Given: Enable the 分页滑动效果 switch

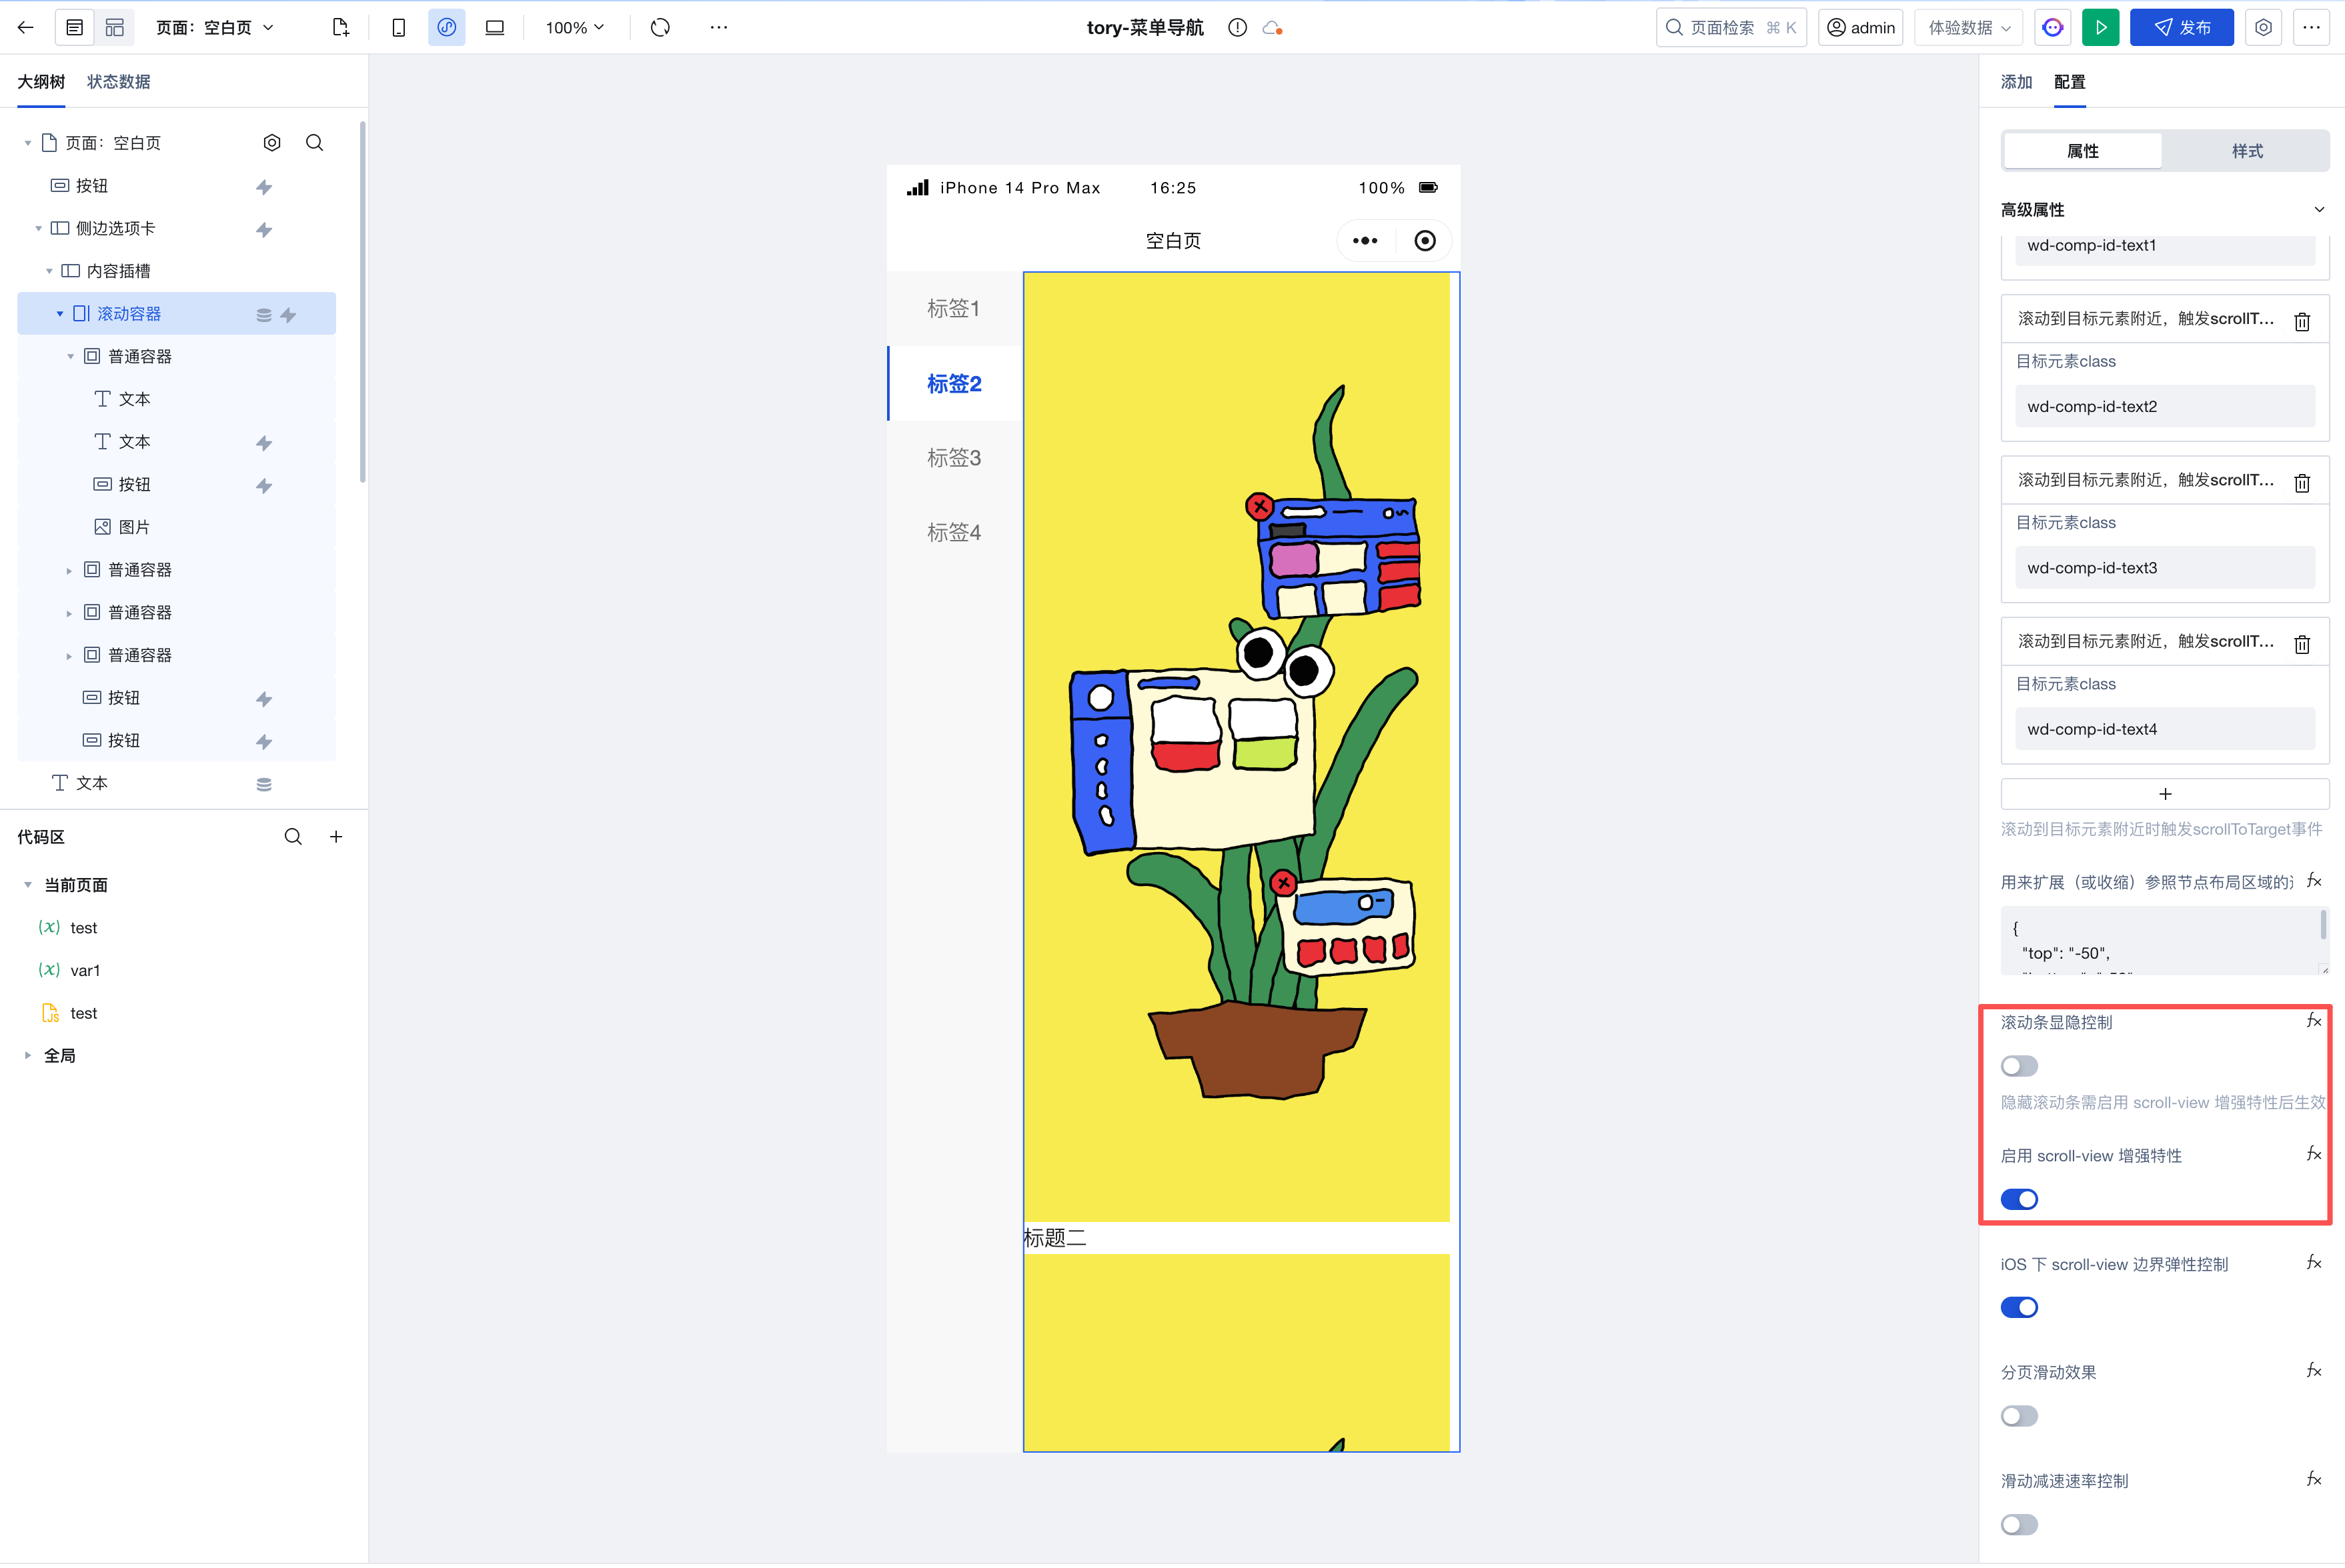Looking at the screenshot, I should pyautogui.click(x=2019, y=1416).
